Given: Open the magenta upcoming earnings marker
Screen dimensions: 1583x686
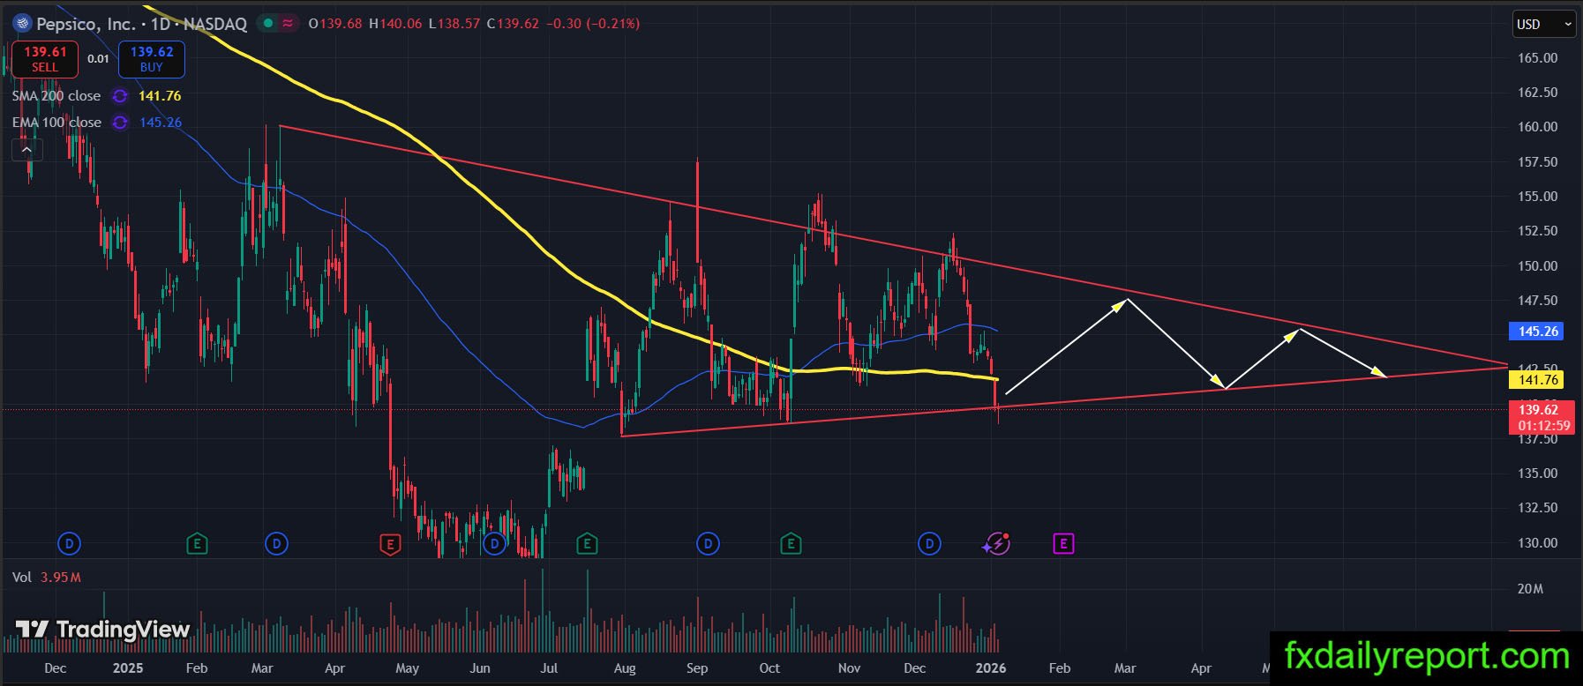Looking at the screenshot, I should tap(1063, 544).
